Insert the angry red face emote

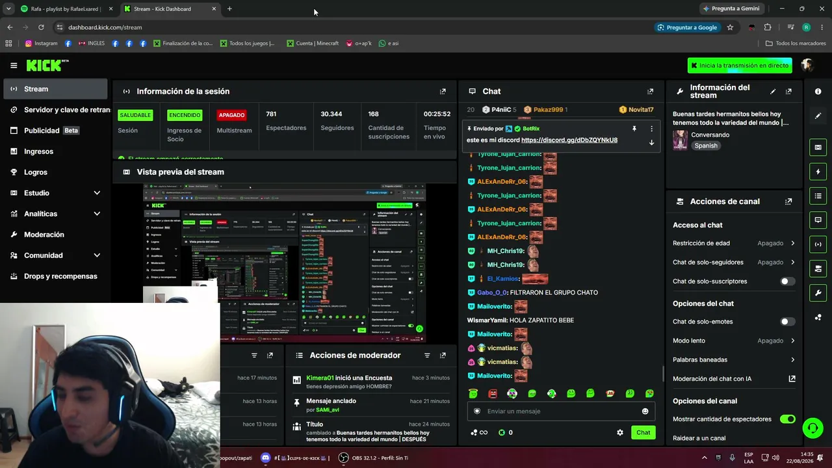click(493, 394)
